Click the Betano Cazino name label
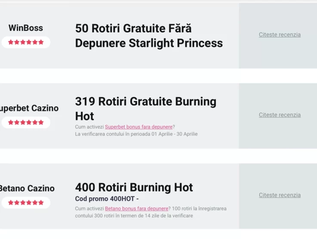Screen dimensions: 317x239 point(27,188)
